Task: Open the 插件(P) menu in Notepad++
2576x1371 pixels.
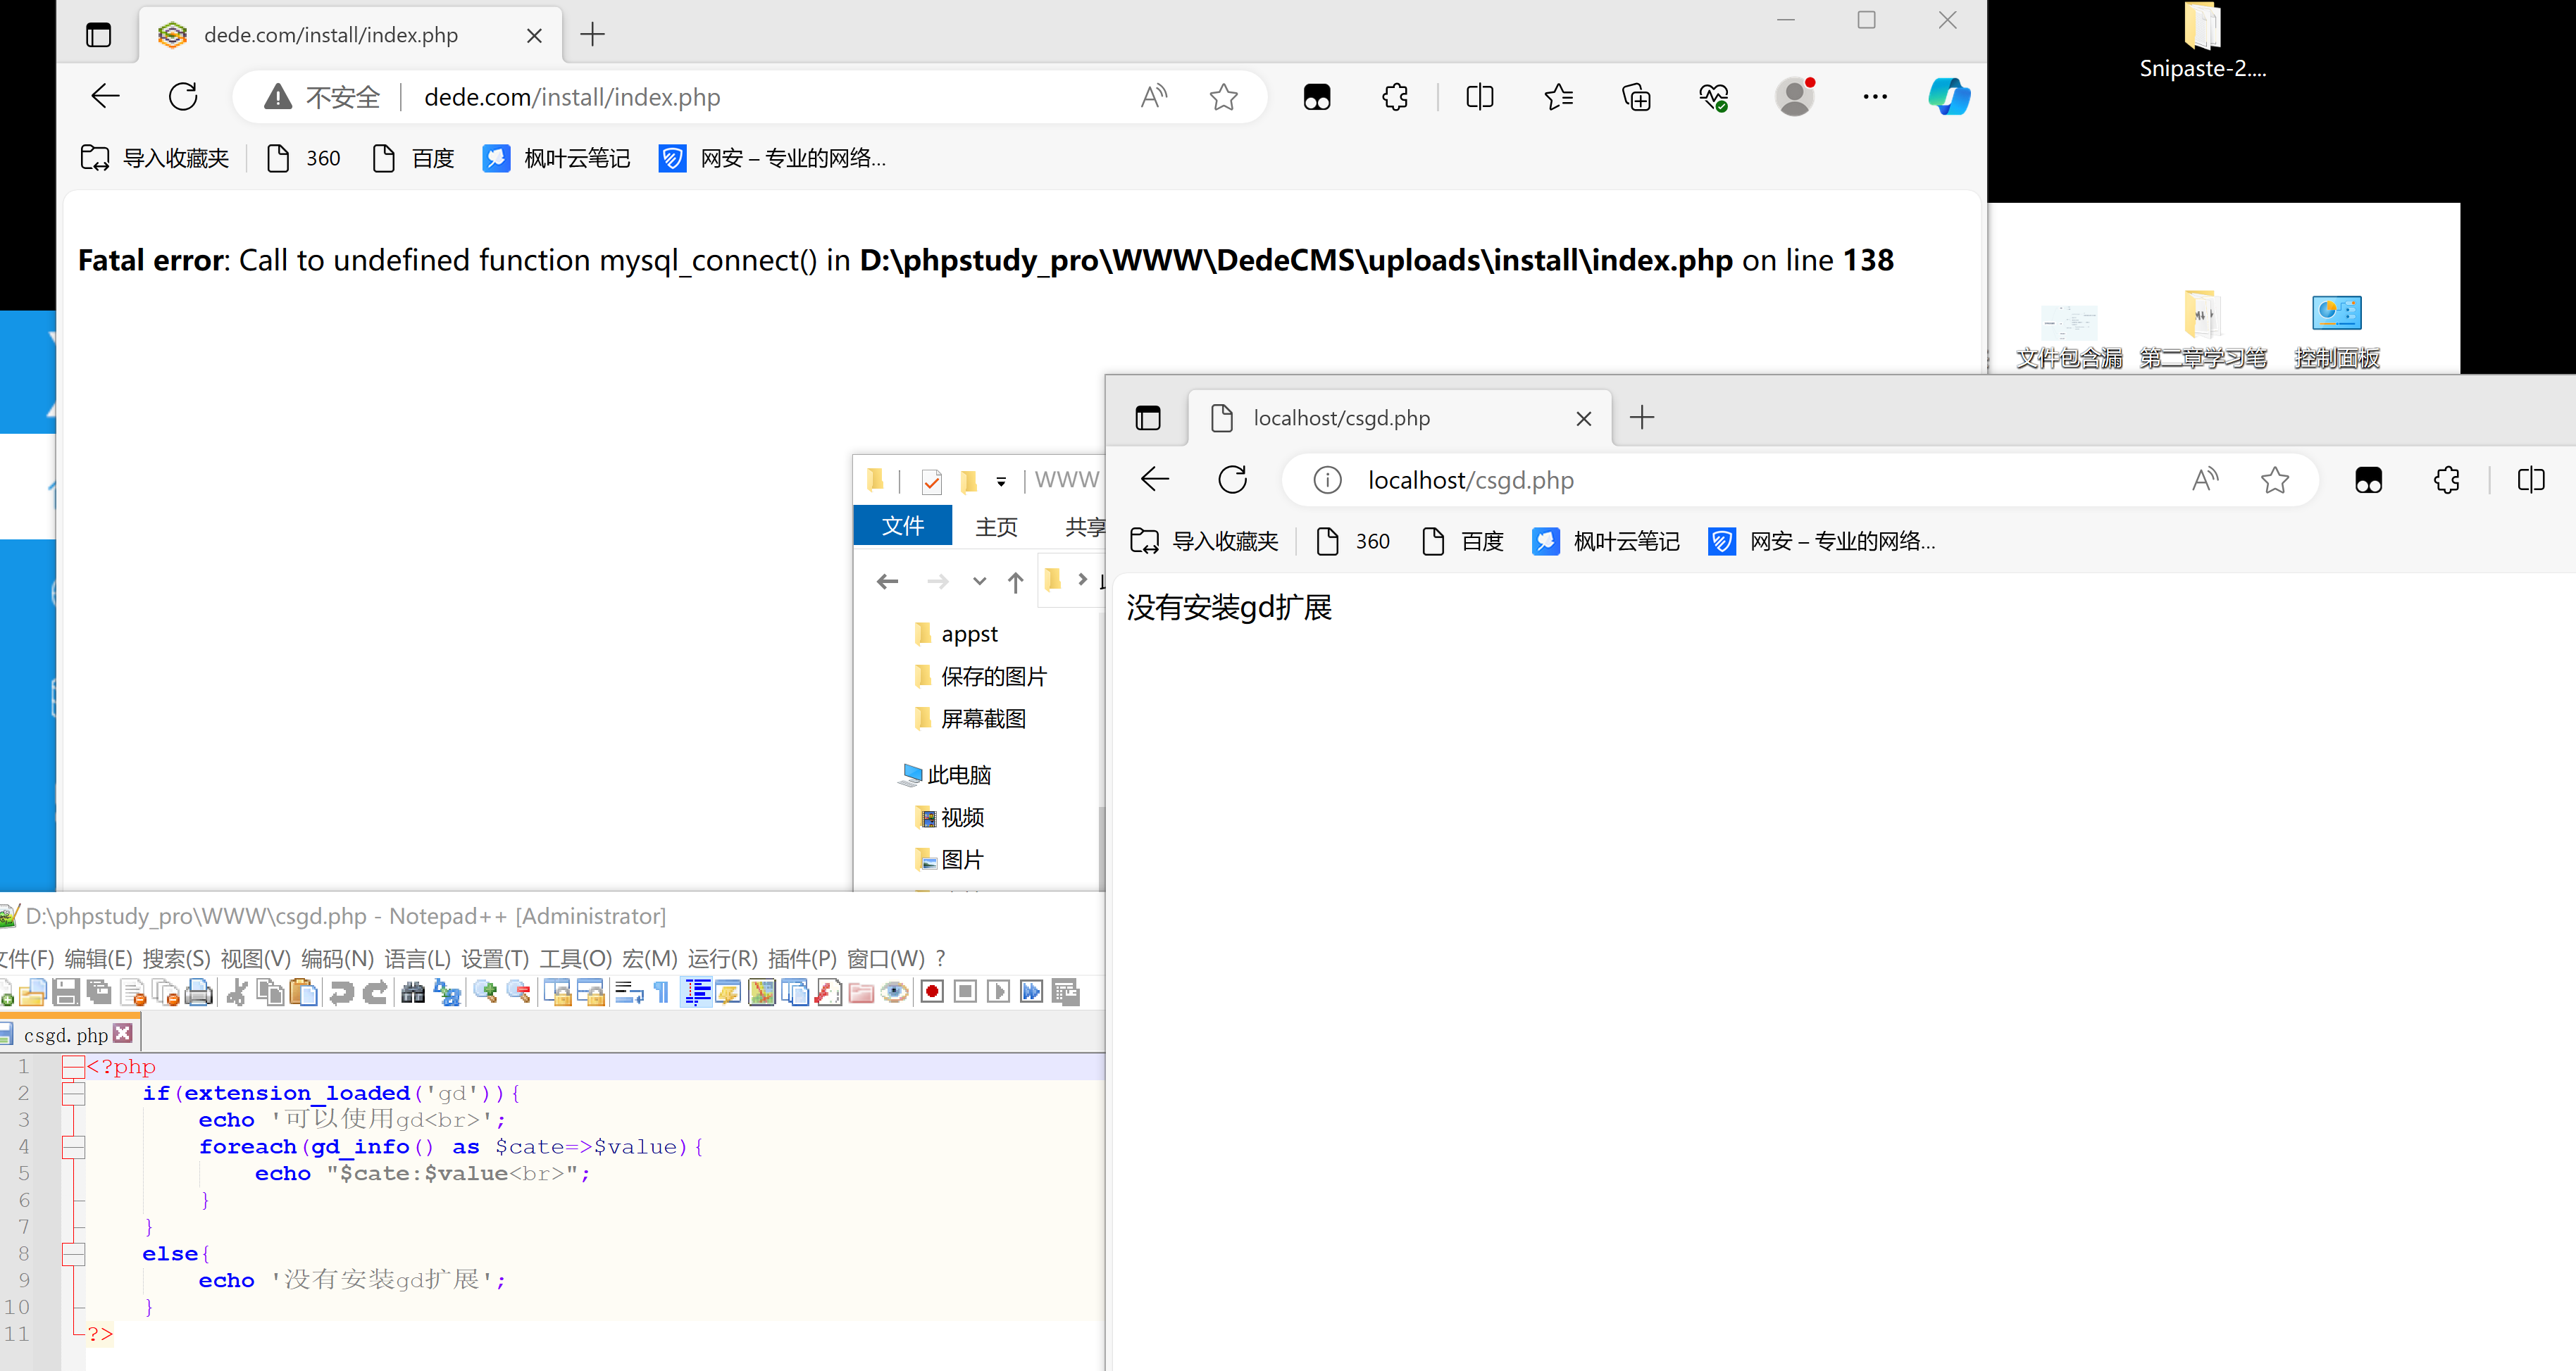Action: point(802,958)
